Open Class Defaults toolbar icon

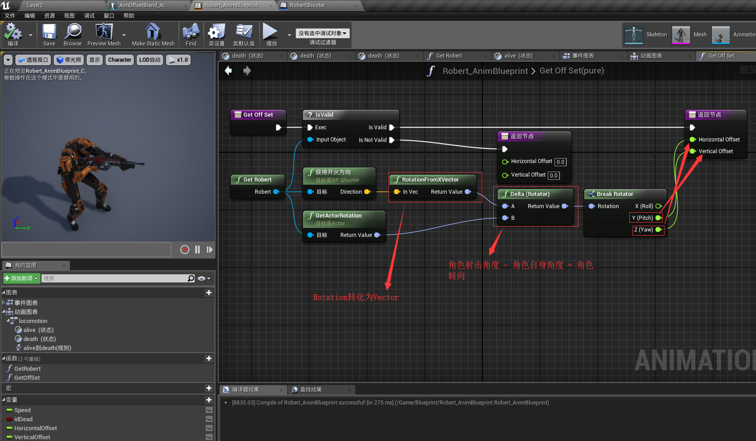tap(244, 35)
